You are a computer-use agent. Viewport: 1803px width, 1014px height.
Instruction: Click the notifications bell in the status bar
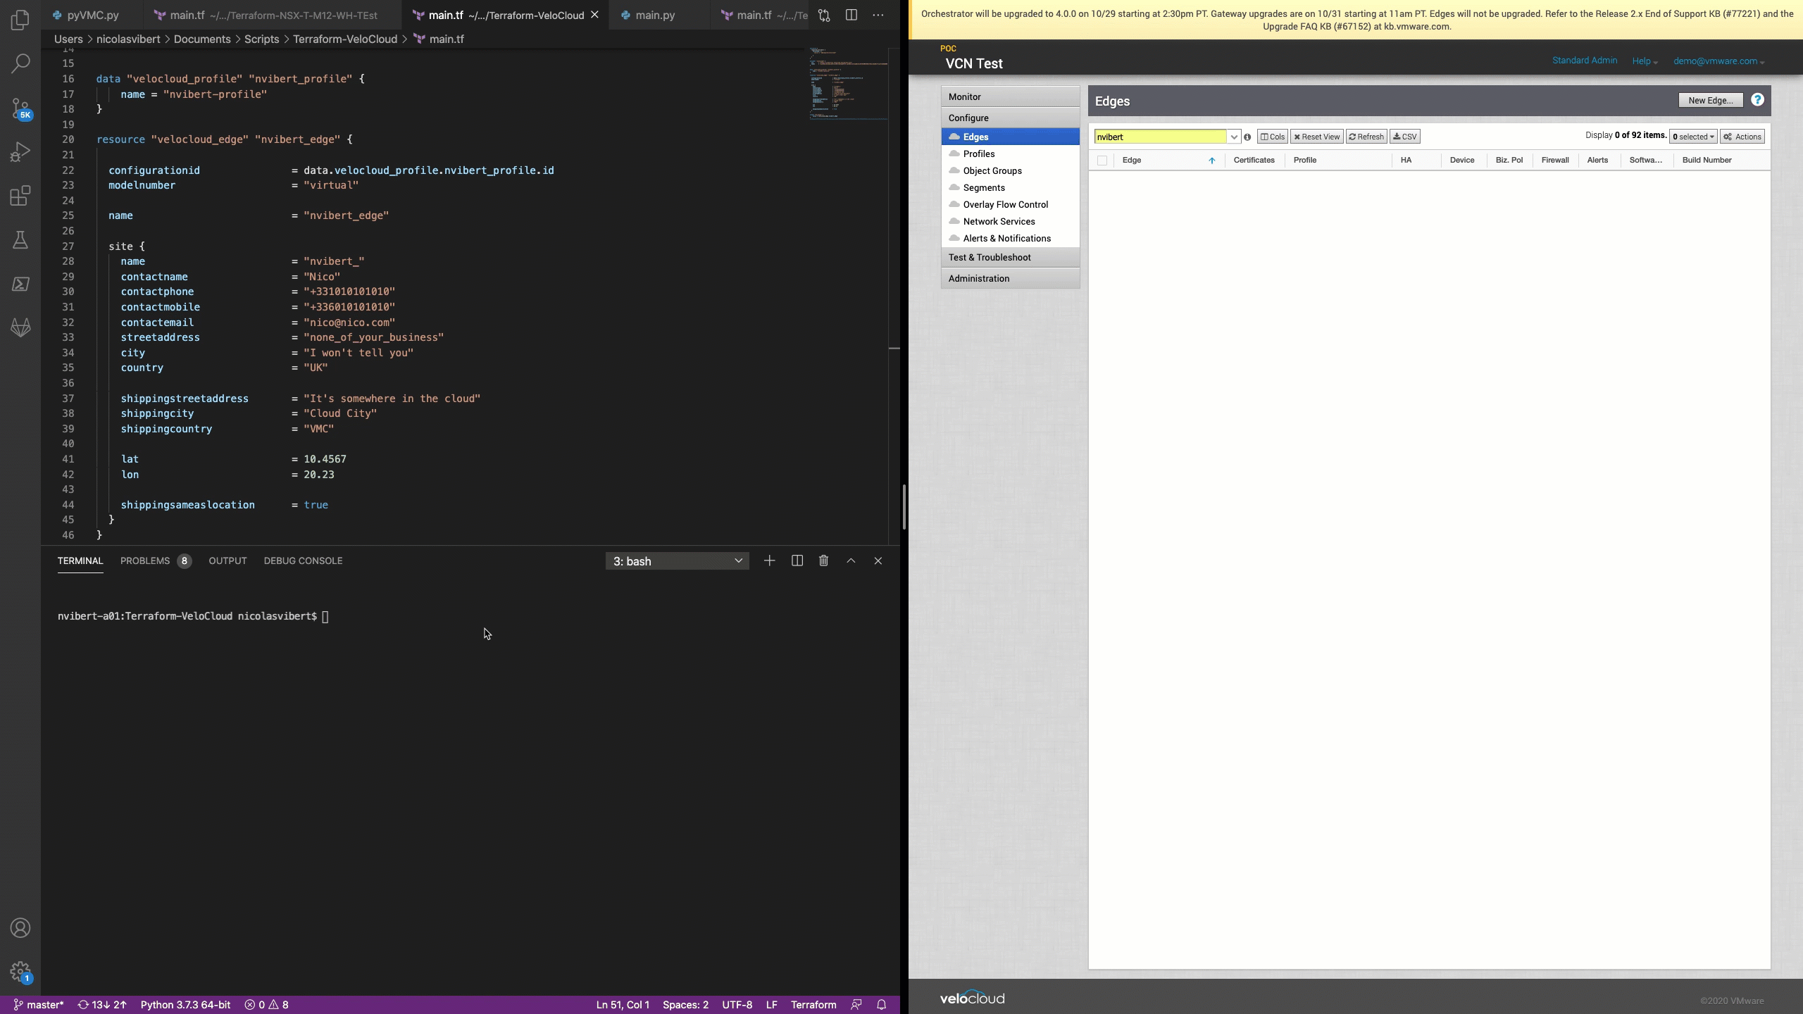pyautogui.click(x=881, y=1005)
